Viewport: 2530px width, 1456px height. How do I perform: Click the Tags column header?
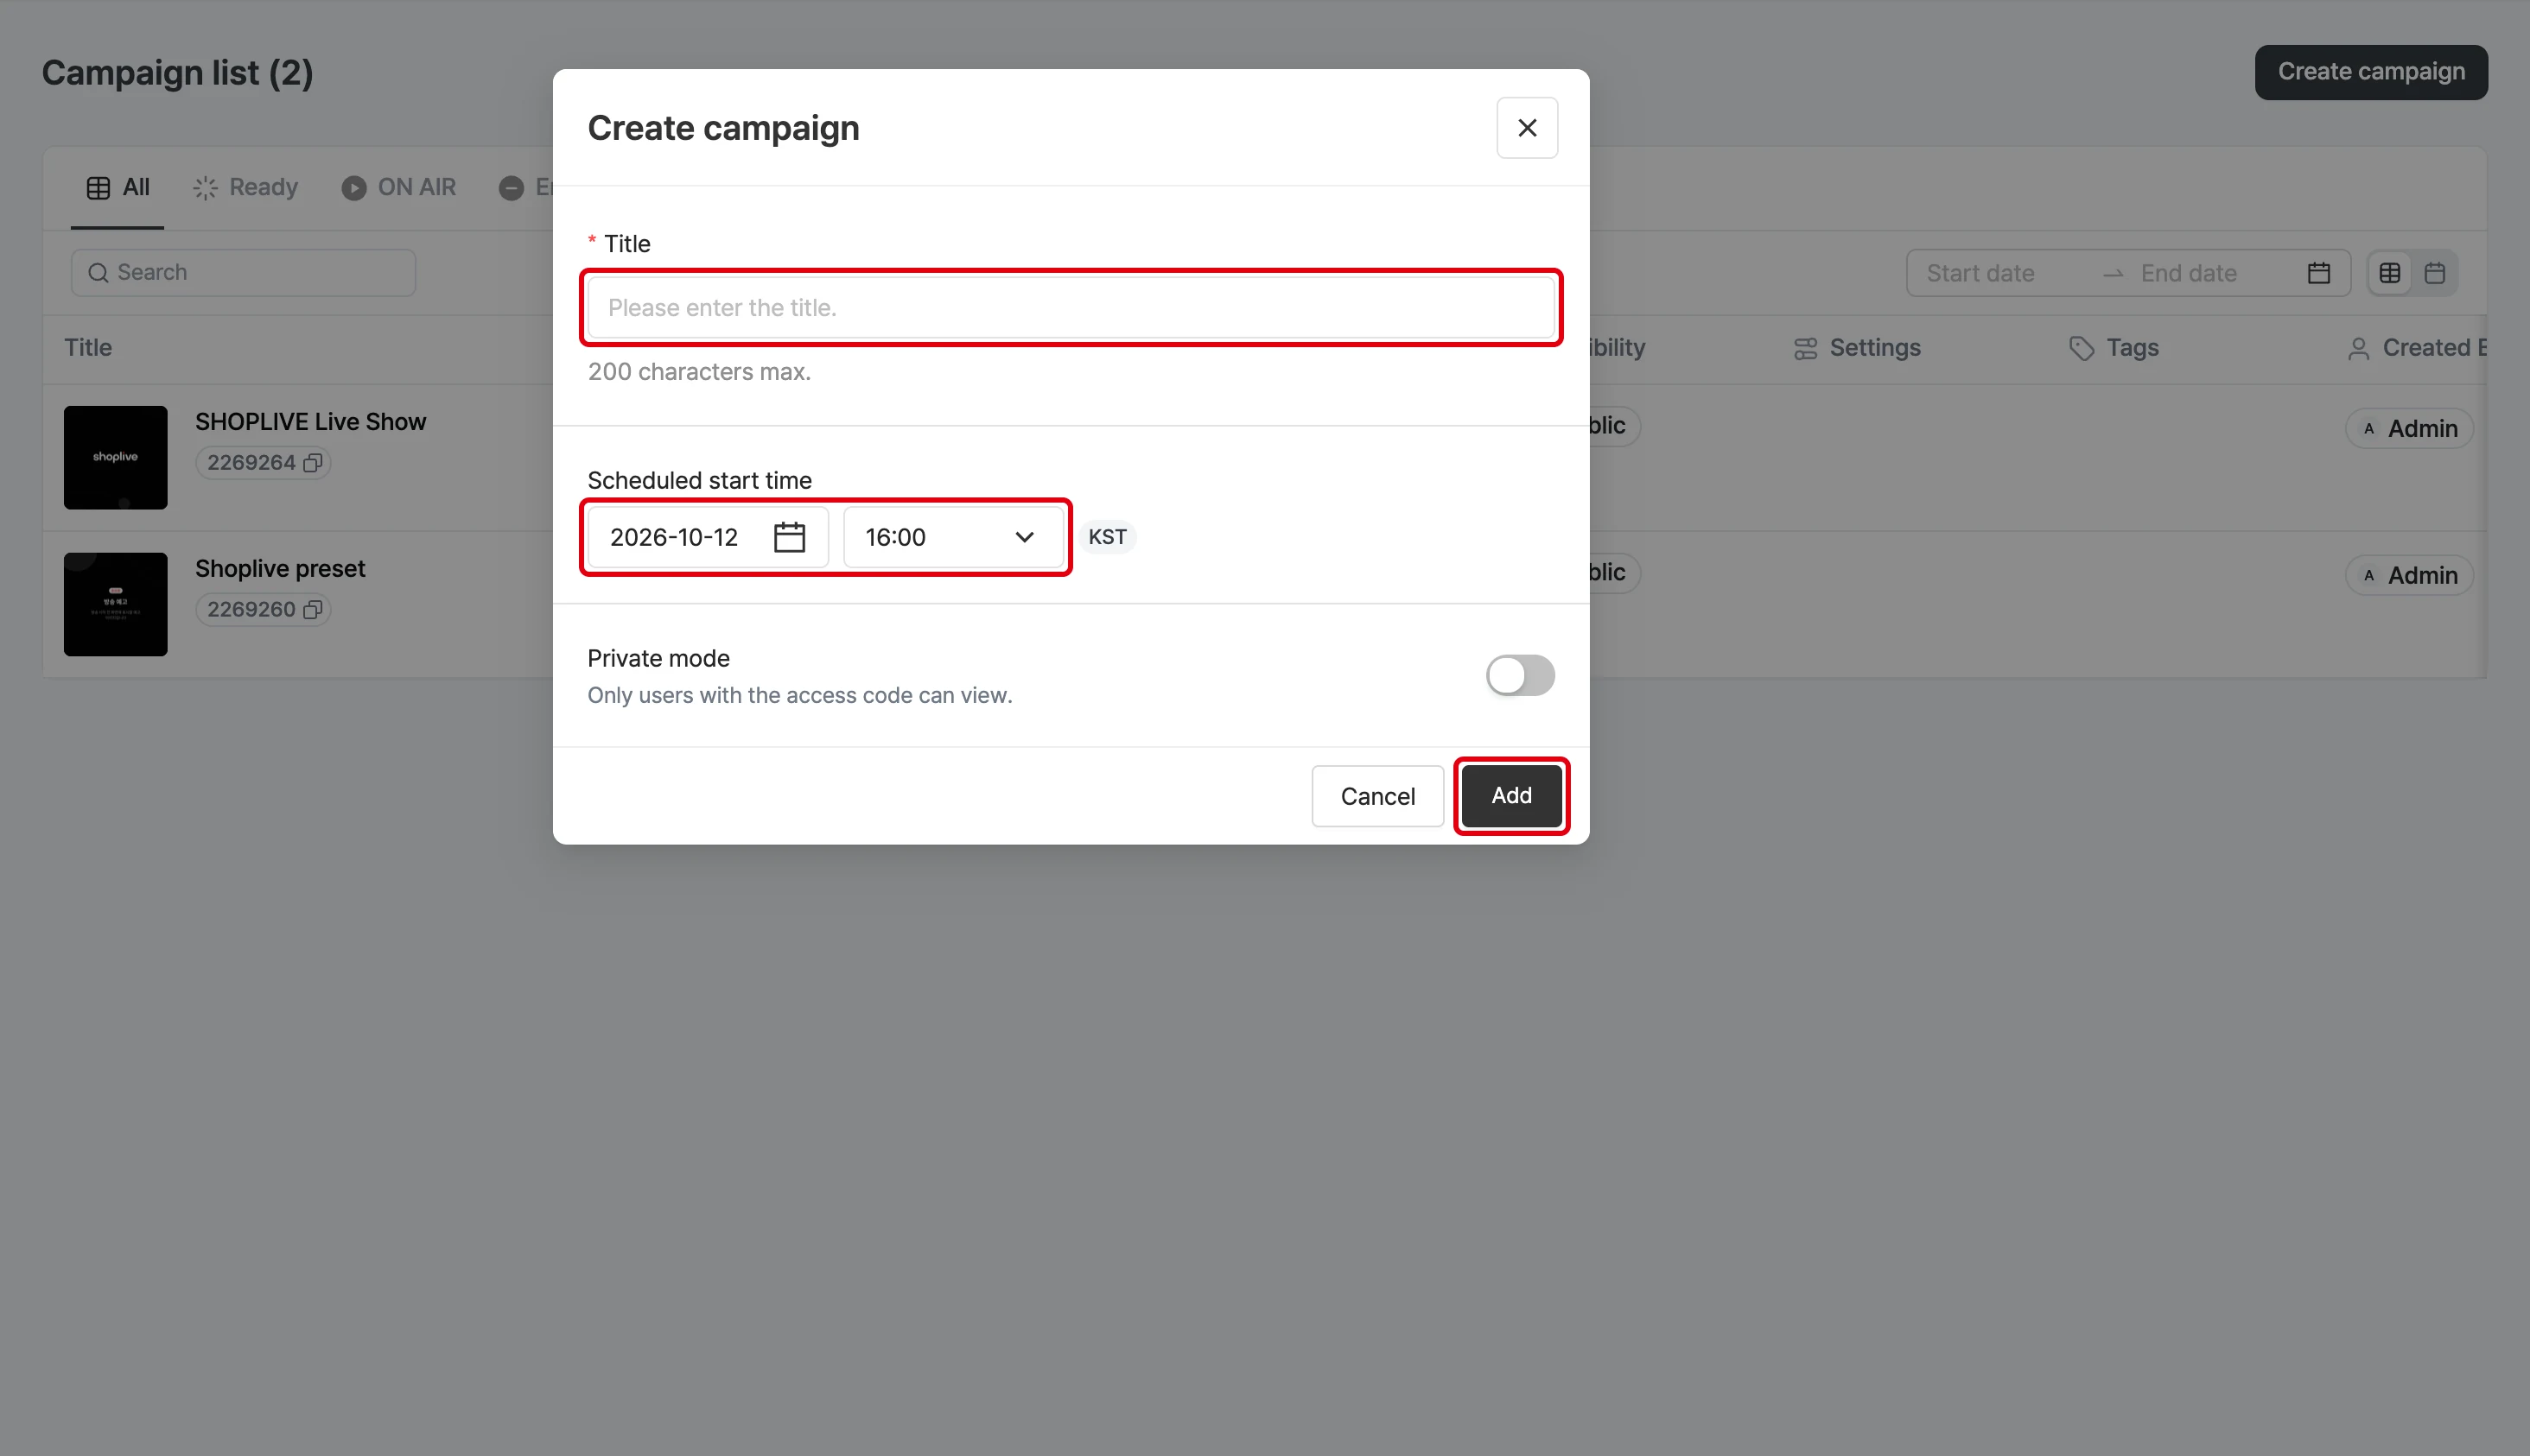click(x=2115, y=348)
